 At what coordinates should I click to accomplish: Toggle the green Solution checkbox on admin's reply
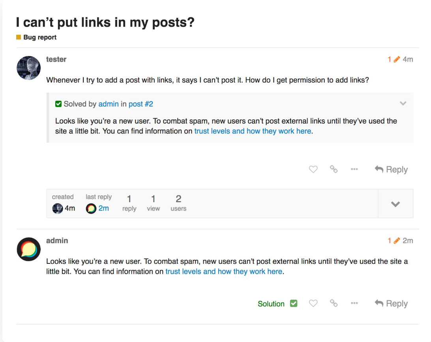[294, 303]
